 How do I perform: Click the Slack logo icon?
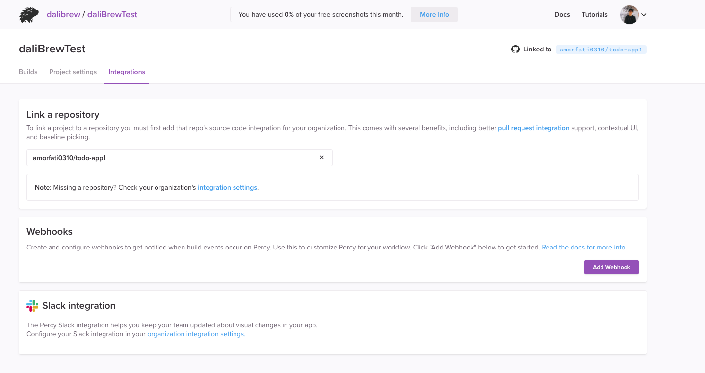[x=32, y=306]
